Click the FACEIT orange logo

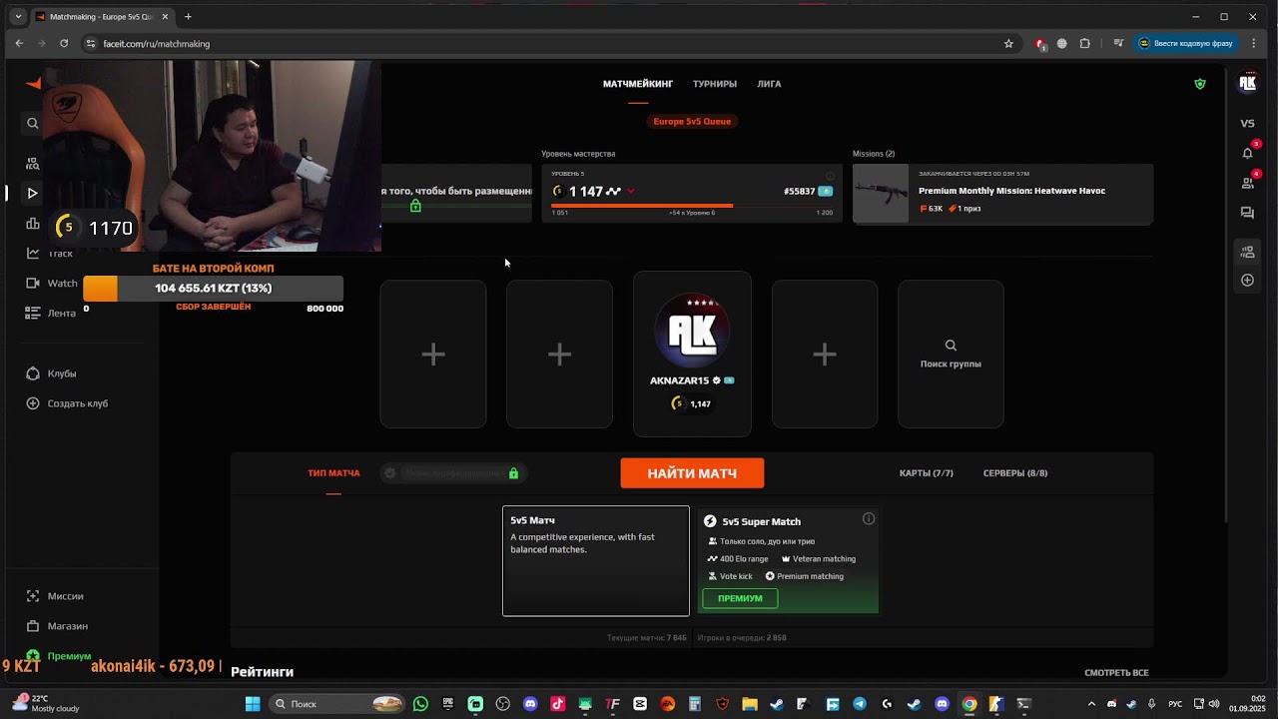34,84
